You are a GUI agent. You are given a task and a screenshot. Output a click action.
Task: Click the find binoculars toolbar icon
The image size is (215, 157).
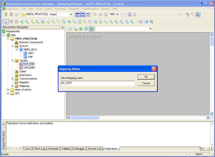pos(130,14)
